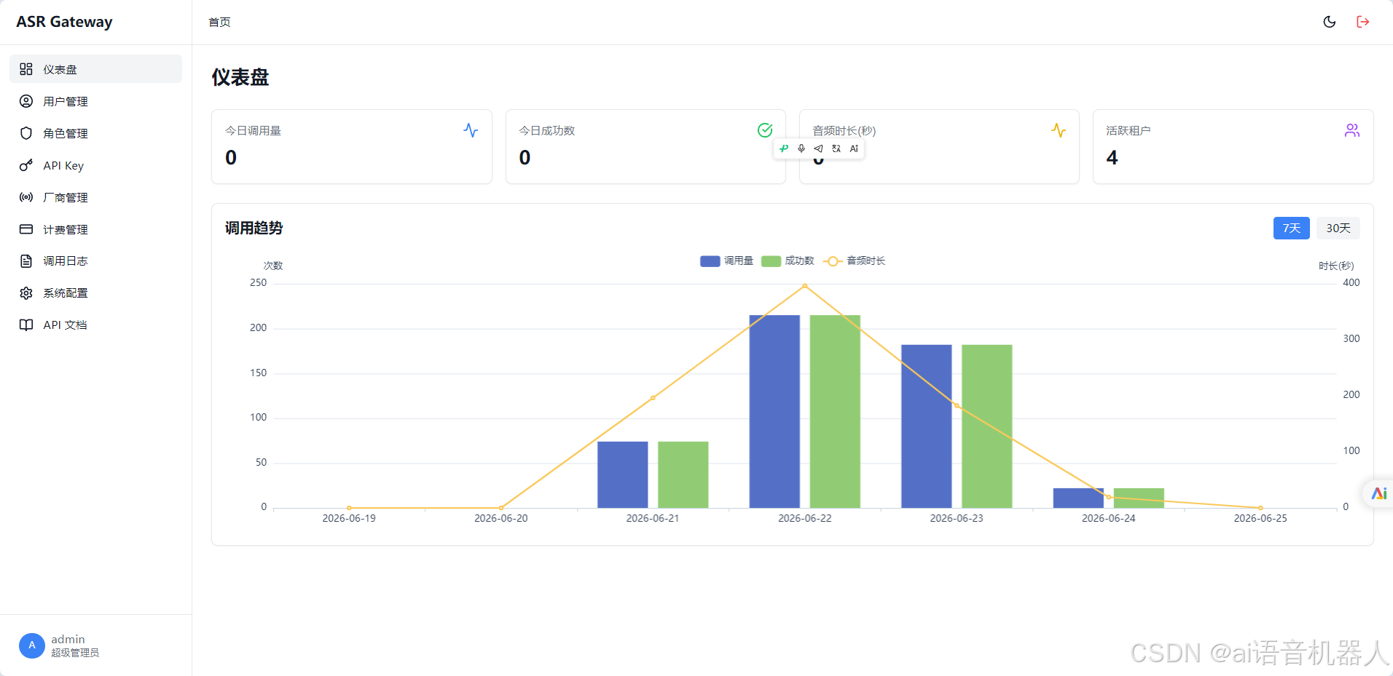Switch the trend chart to 30天

pos(1338,228)
